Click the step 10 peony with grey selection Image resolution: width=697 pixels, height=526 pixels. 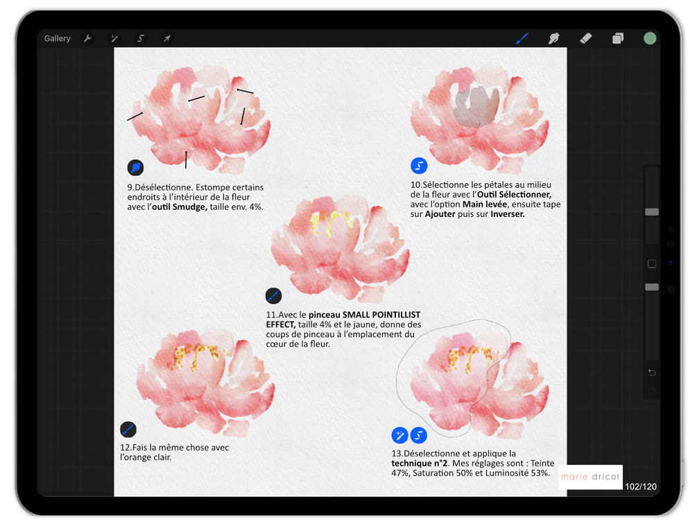[x=480, y=119]
